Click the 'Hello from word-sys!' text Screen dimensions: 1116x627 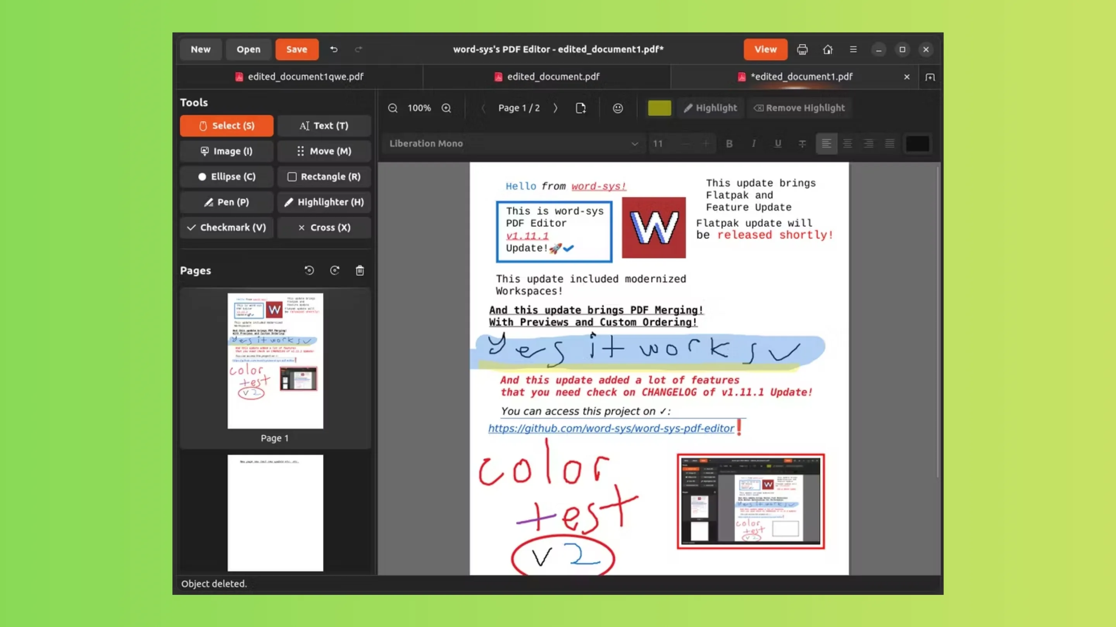[566, 187]
